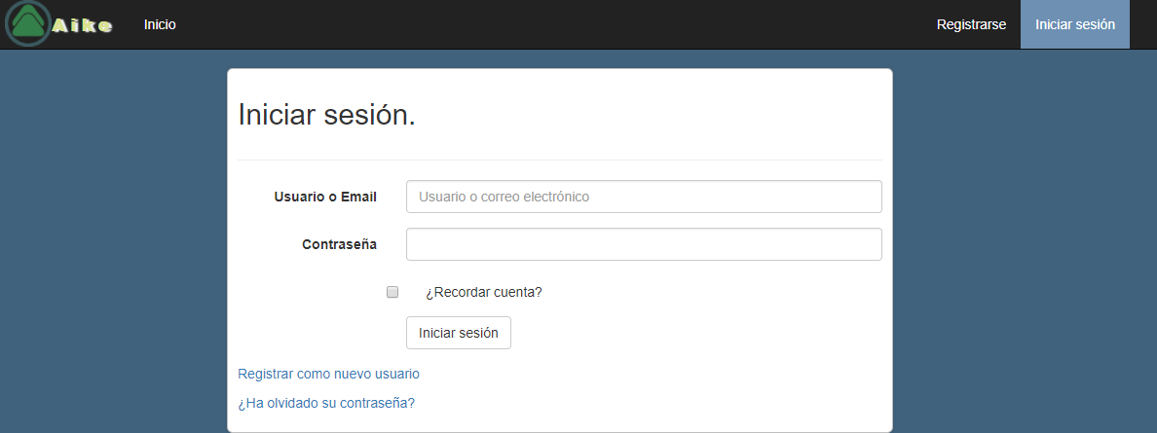Click the ¿Recordar cuenta? label text

pos(483,292)
